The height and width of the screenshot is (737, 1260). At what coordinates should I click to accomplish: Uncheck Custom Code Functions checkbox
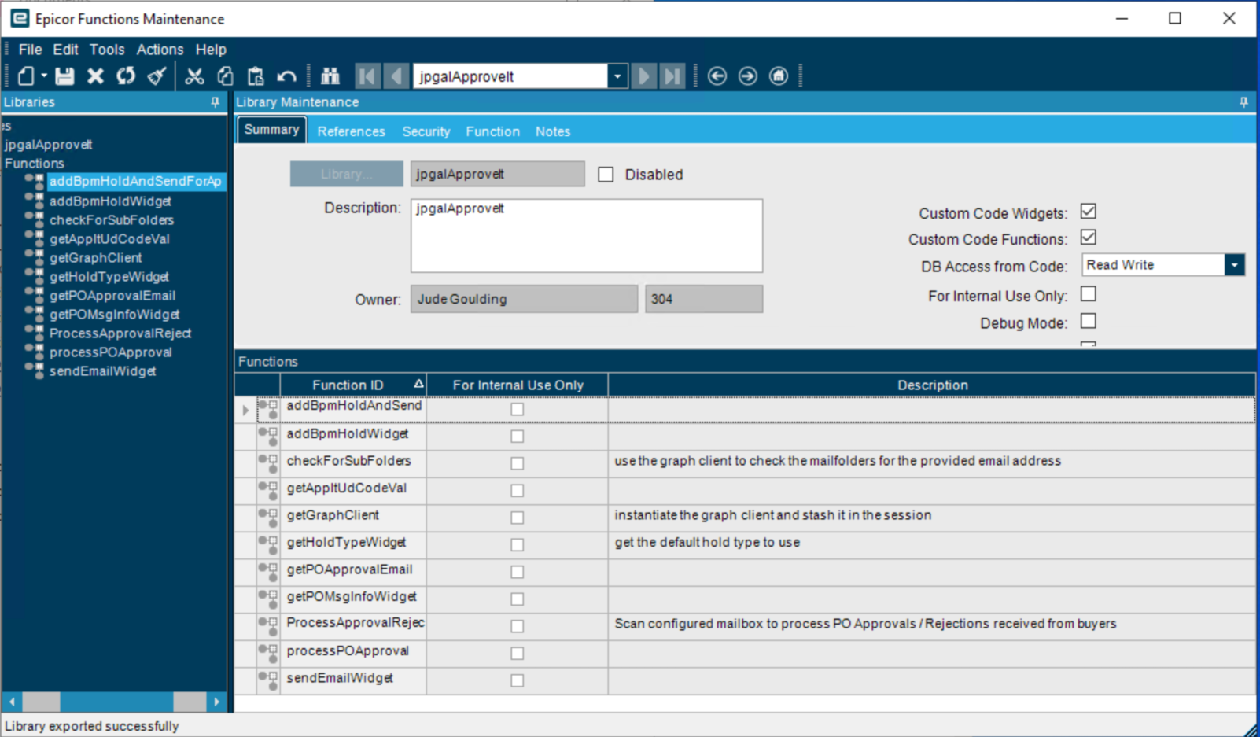coord(1089,238)
